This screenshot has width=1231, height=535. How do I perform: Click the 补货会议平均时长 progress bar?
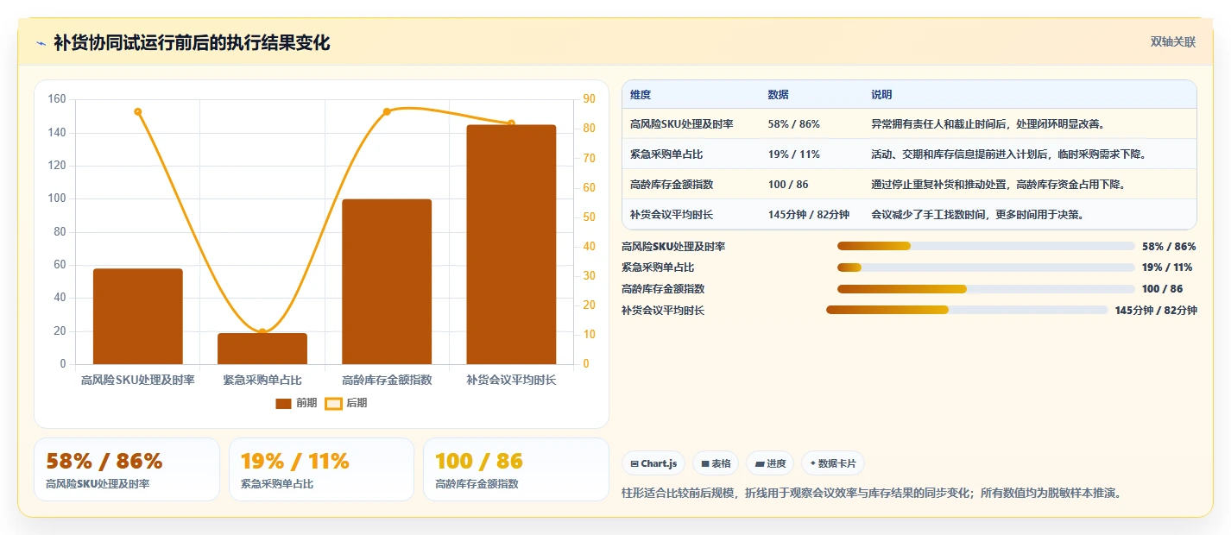(967, 310)
